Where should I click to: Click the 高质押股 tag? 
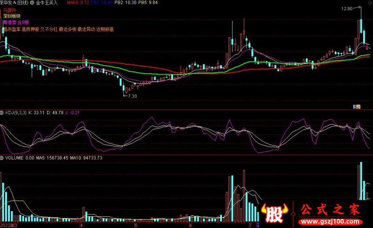pos(30,29)
